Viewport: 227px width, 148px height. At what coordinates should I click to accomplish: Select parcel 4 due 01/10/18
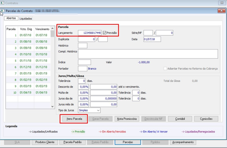28,54
